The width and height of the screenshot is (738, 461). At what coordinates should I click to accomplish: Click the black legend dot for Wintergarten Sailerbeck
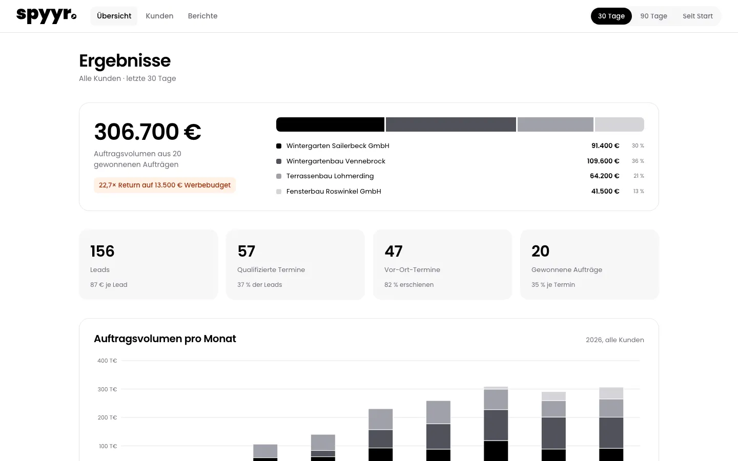(x=279, y=146)
